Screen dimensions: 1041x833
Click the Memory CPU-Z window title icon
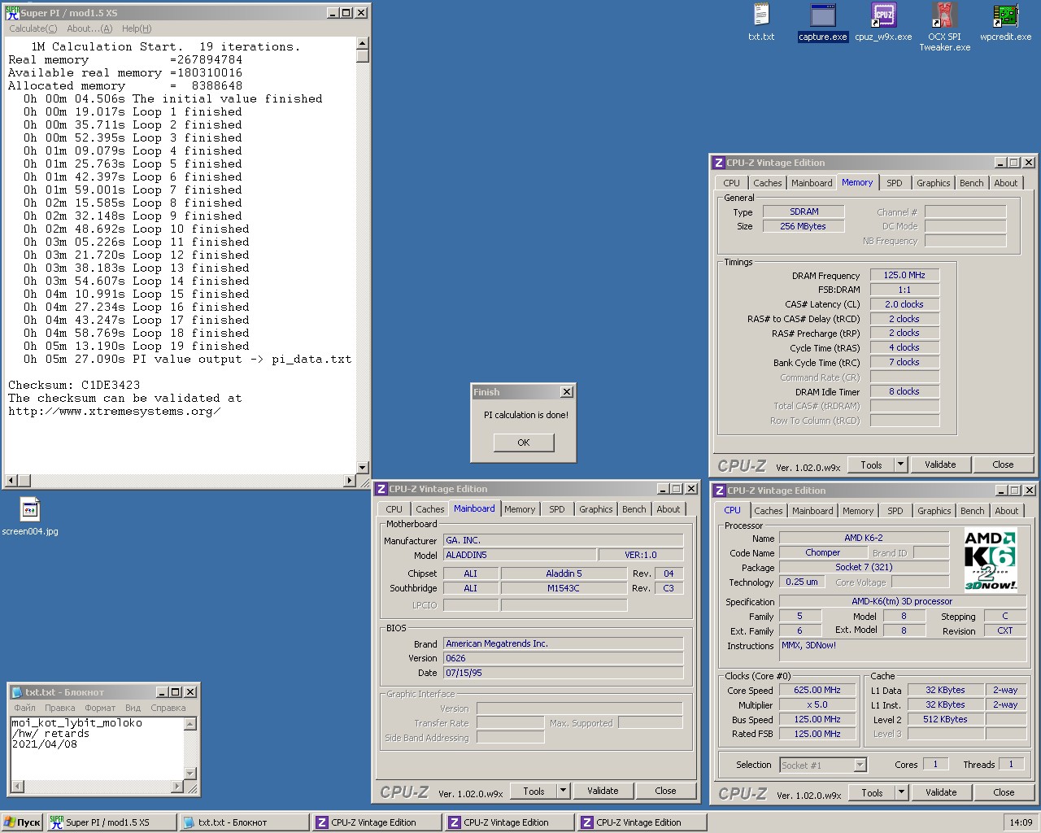coord(719,163)
